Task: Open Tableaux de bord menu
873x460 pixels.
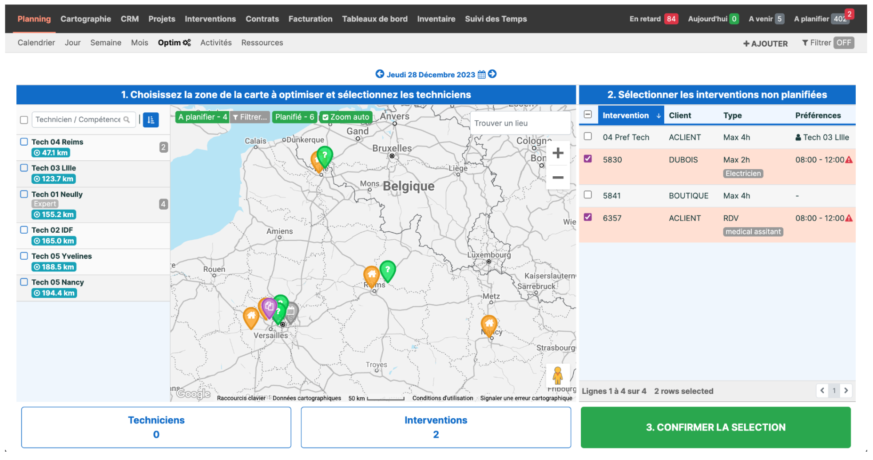Action: tap(375, 19)
